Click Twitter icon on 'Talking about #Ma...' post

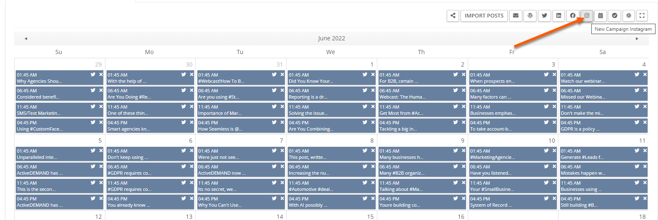[456, 183]
